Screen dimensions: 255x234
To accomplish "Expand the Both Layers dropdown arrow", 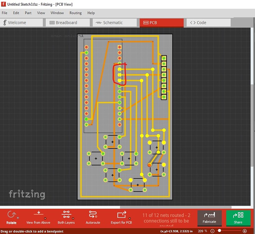I will tap(73, 218).
